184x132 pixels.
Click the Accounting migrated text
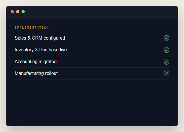tap(36, 62)
